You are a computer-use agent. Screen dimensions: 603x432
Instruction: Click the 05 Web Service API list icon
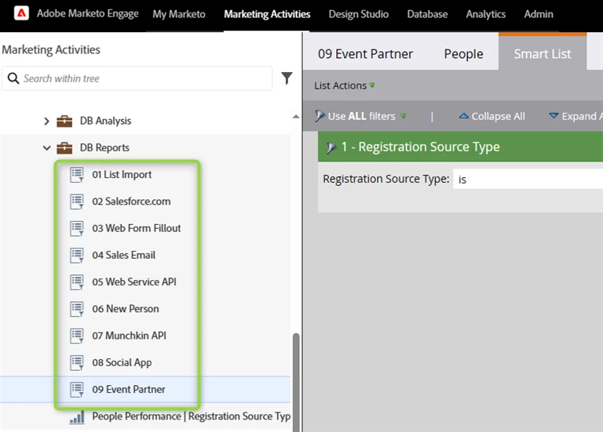pos(77,282)
